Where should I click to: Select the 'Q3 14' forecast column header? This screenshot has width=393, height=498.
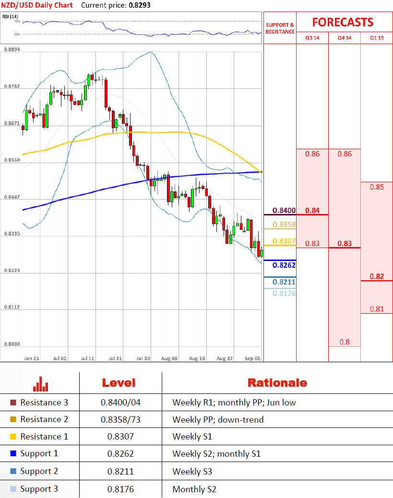(x=312, y=38)
